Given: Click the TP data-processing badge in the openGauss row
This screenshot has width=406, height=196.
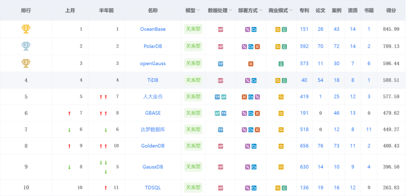Looking at the screenshot, I should 220,64.
